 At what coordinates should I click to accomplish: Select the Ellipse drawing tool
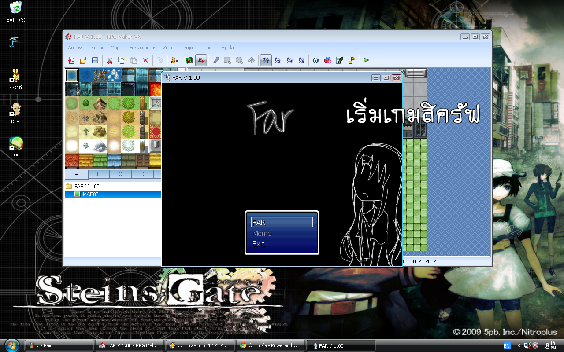pos(239,60)
